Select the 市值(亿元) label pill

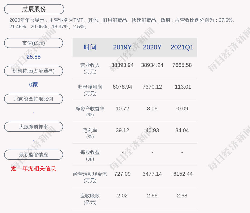[x=34, y=43]
